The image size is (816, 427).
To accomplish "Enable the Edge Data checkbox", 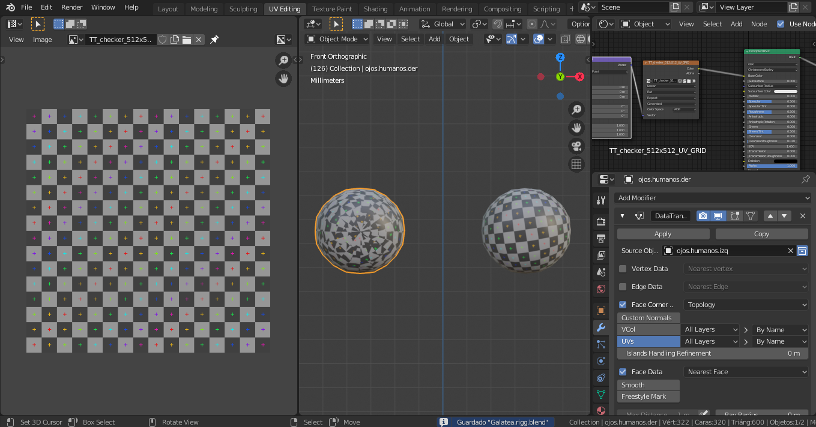I will (623, 287).
